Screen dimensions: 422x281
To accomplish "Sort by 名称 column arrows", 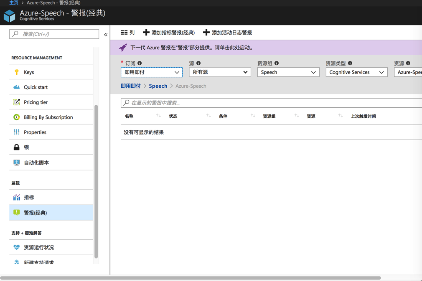I will click(158, 116).
